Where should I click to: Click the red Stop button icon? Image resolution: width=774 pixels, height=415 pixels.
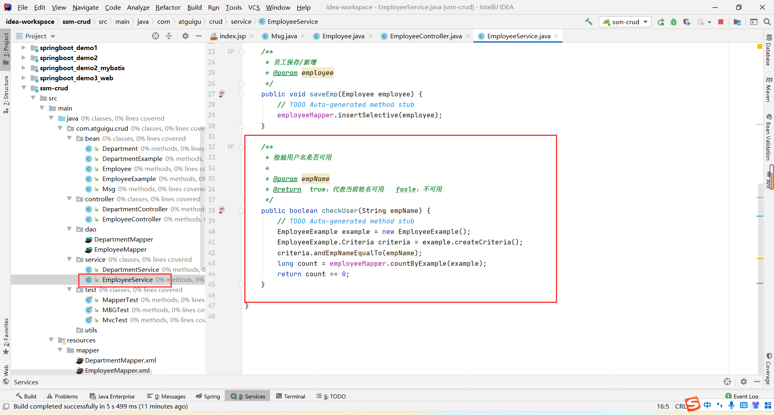pyautogui.click(x=721, y=22)
